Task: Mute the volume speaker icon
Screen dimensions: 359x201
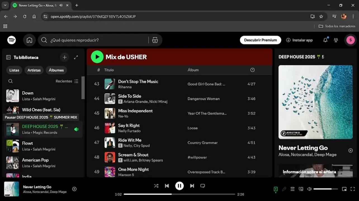Action: point(309,189)
